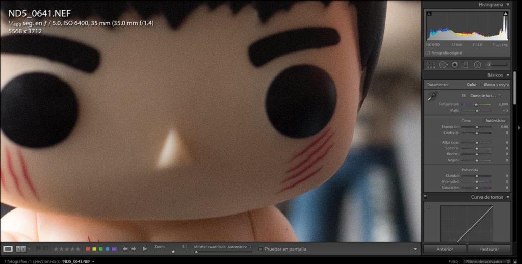Toggle the filter lock switch

[x=515, y=262]
